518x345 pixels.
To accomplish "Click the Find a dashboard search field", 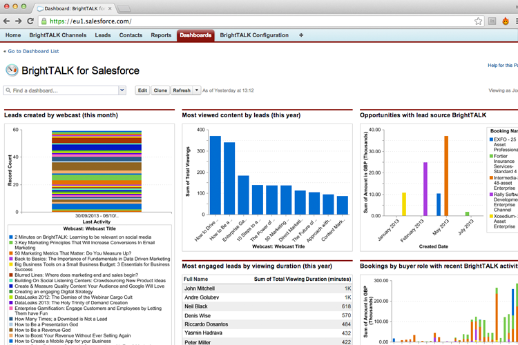I will 62,90.
